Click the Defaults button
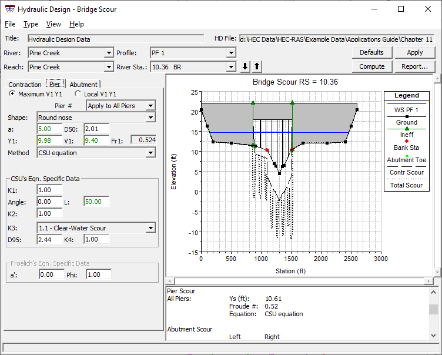 coord(371,52)
